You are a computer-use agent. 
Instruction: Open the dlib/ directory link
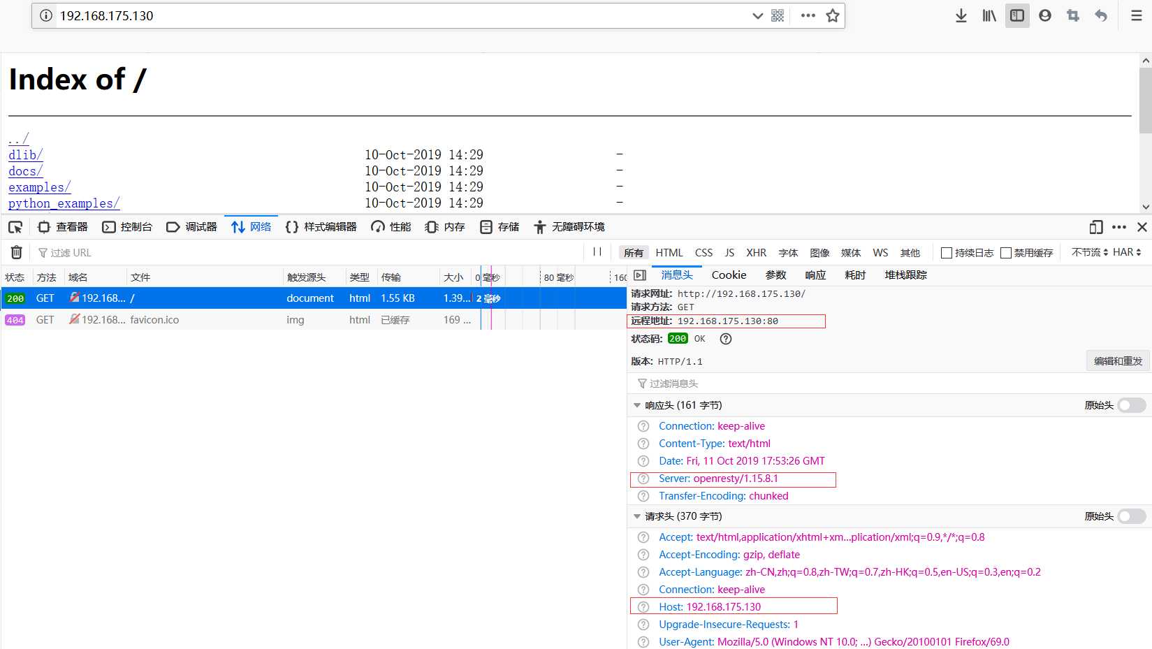(x=25, y=155)
